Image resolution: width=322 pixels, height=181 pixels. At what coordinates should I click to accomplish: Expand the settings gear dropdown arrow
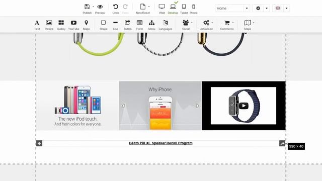pos(267,9)
